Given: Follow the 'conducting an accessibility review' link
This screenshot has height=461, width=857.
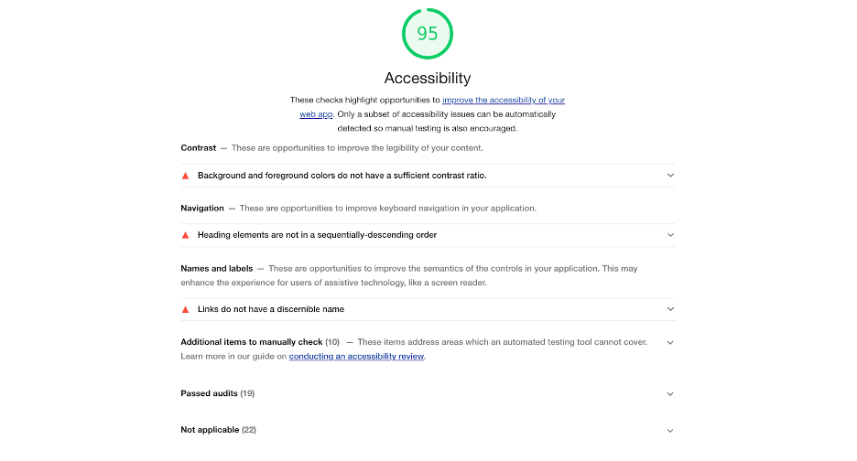Looking at the screenshot, I should coord(356,357).
